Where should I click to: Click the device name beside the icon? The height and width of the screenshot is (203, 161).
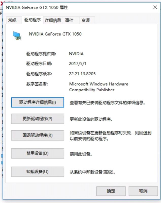(55, 34)
